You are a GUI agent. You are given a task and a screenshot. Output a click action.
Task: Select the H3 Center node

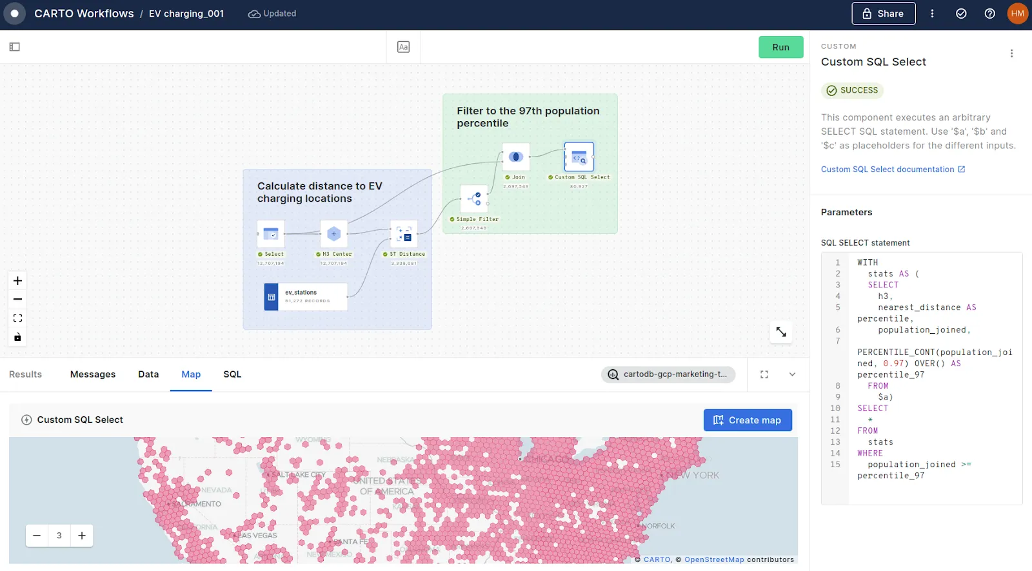click(x=333, y=234)
